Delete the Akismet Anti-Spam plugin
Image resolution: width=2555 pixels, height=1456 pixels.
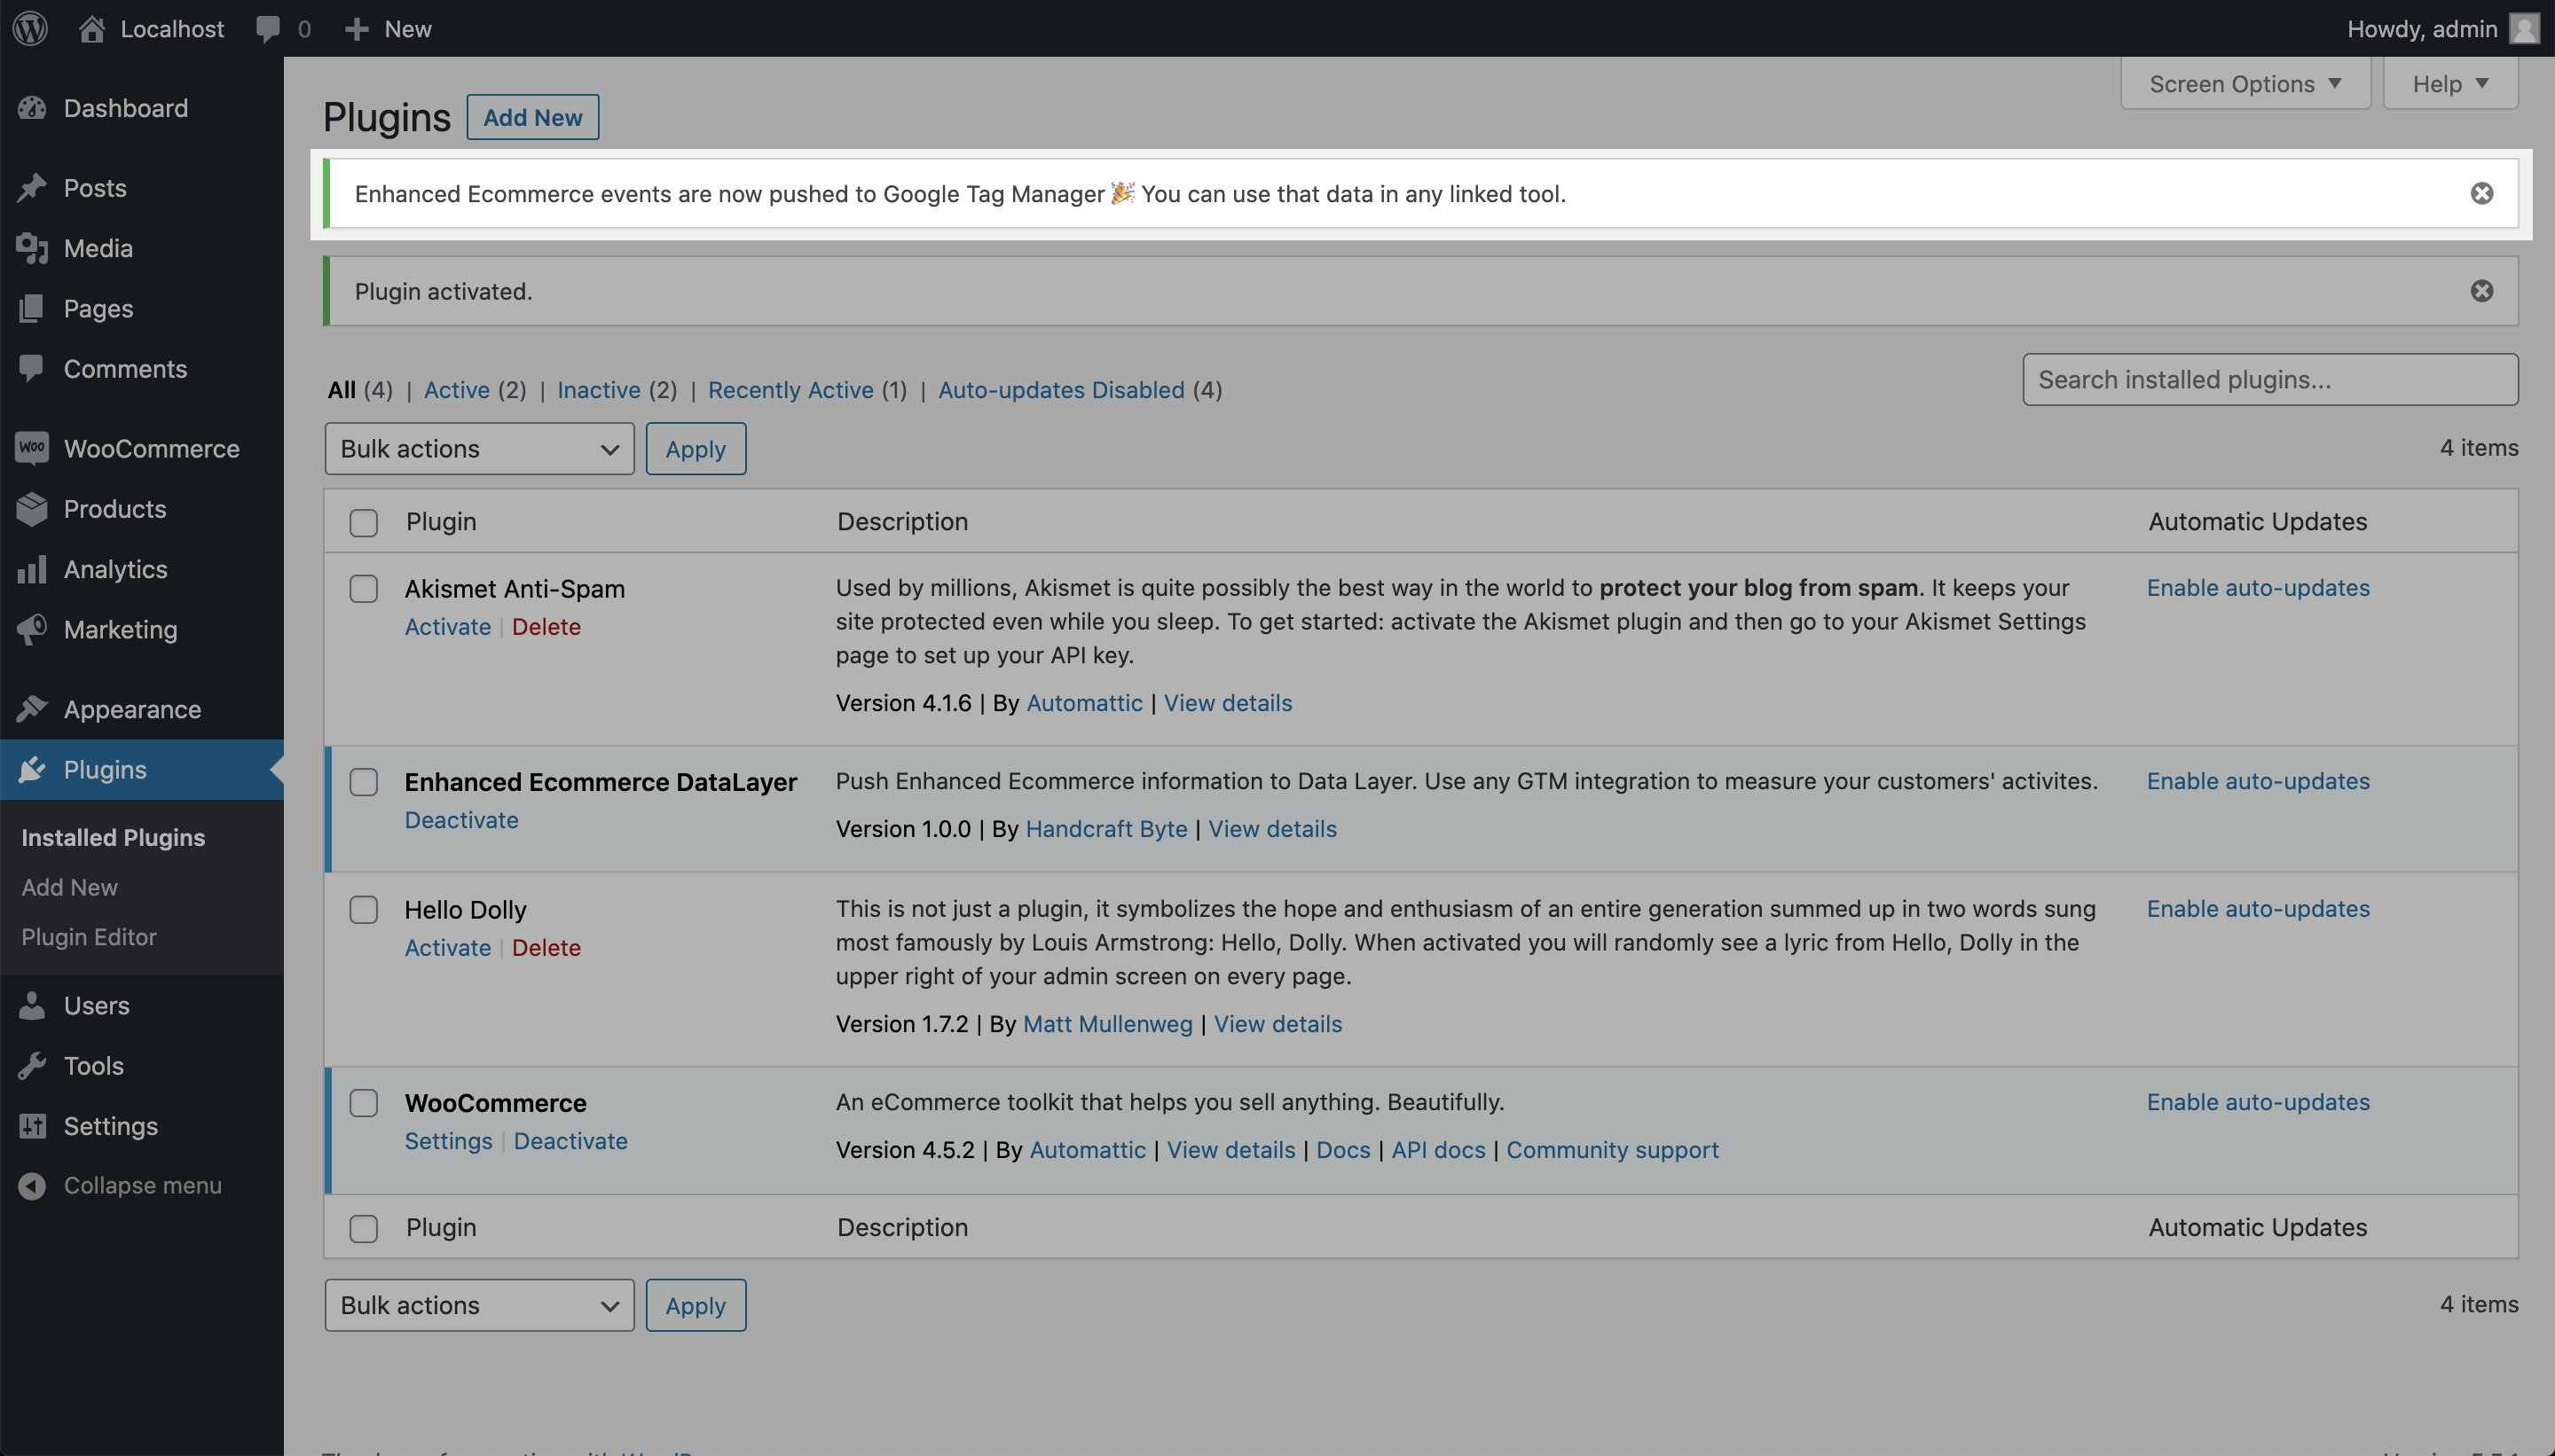point(546,626)
